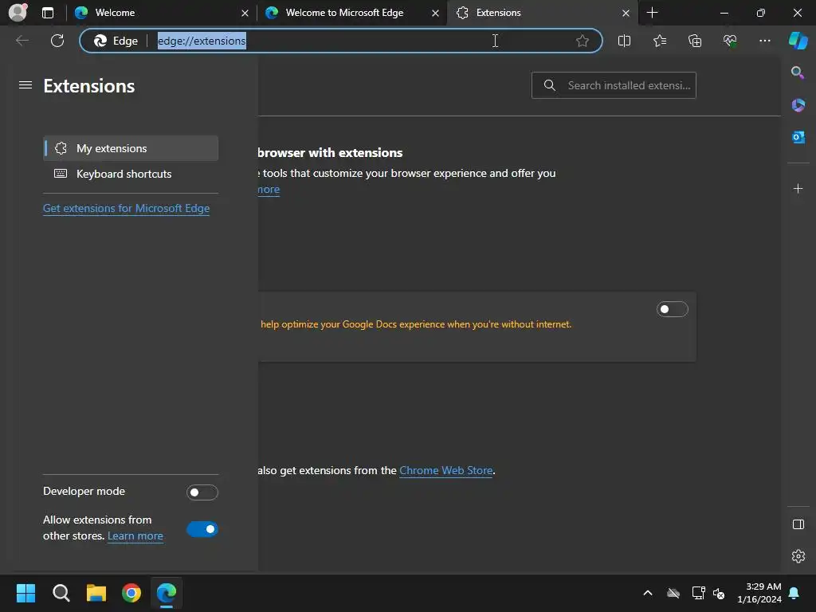
Task: Open Outlook in the sidebar
Action: pyautogui.click(x=798, y=137)
